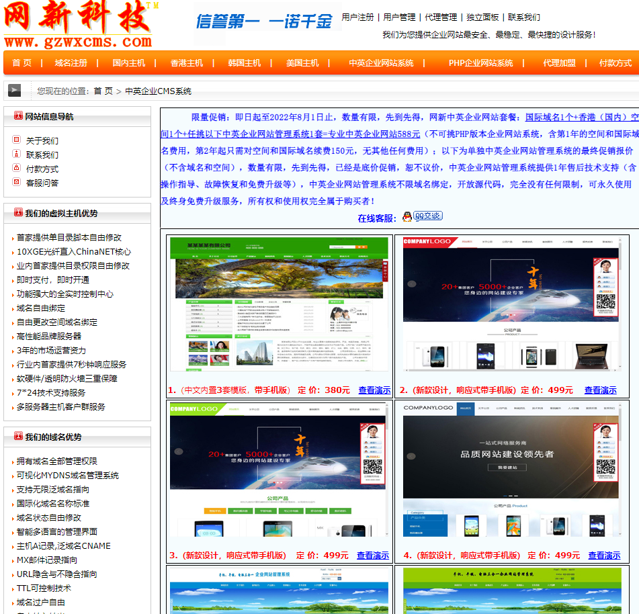Click the template 3 thumbnail preview
The width and height of the screenshot is (639, 614).
tap(279, 470)
